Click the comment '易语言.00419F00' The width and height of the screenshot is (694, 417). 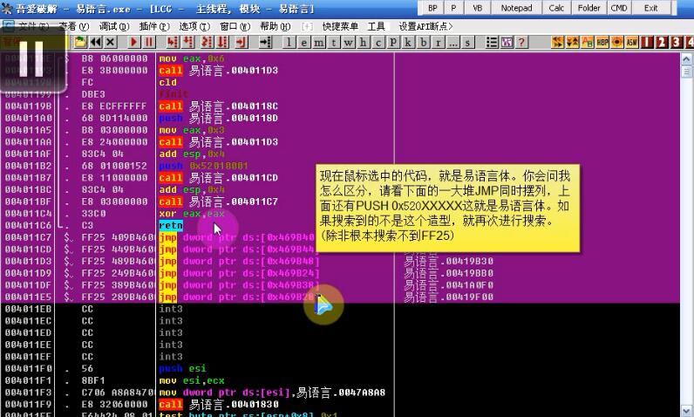click(x=448, y=297)
